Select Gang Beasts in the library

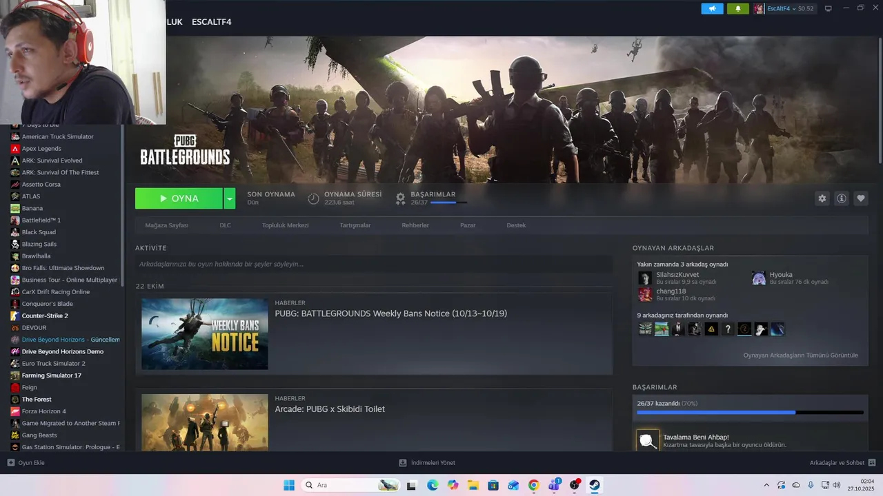tap(39, 435)
